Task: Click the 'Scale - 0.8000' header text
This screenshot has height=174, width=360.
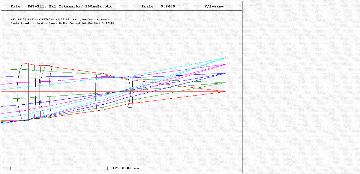Action: tap(158, 6)
